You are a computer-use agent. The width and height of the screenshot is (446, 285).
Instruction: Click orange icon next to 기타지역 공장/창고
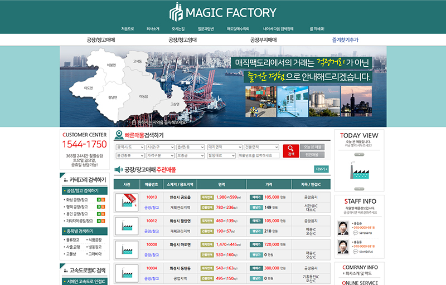(x=103, y=221)
